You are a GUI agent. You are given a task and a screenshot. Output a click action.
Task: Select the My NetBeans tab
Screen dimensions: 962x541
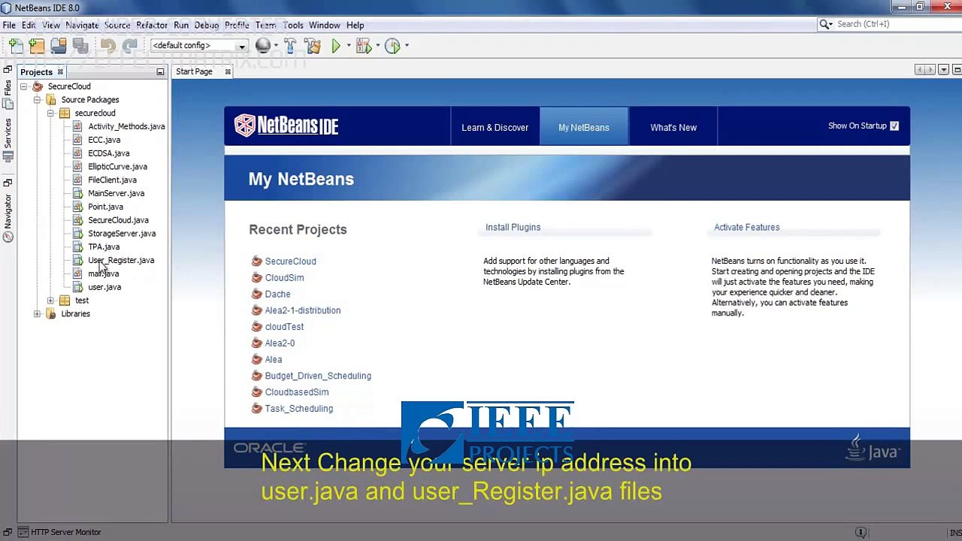(584, 127)
